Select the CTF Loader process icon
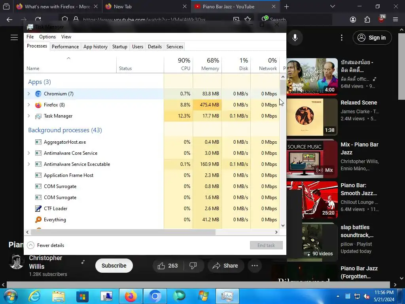 pos(38,209)
